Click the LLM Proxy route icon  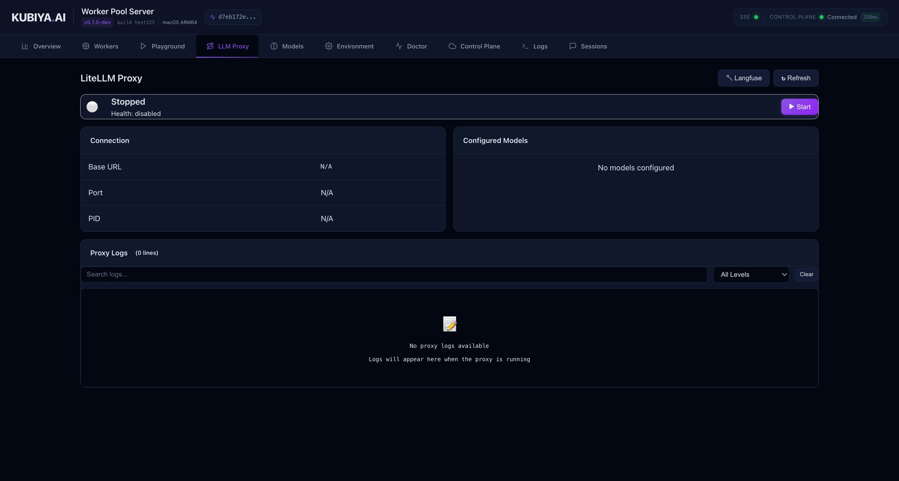click(210, 46)
